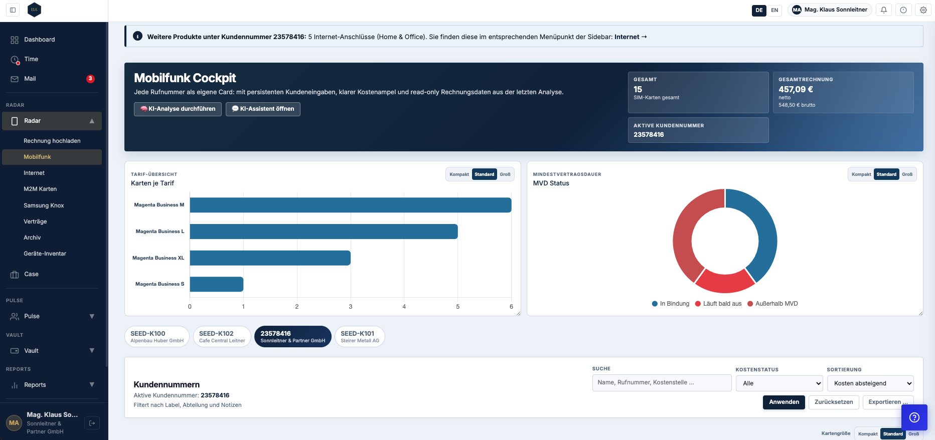Click KI-Assistent öffnen button
This screenshot has height=440, width=935.
(x=263, y=109)
